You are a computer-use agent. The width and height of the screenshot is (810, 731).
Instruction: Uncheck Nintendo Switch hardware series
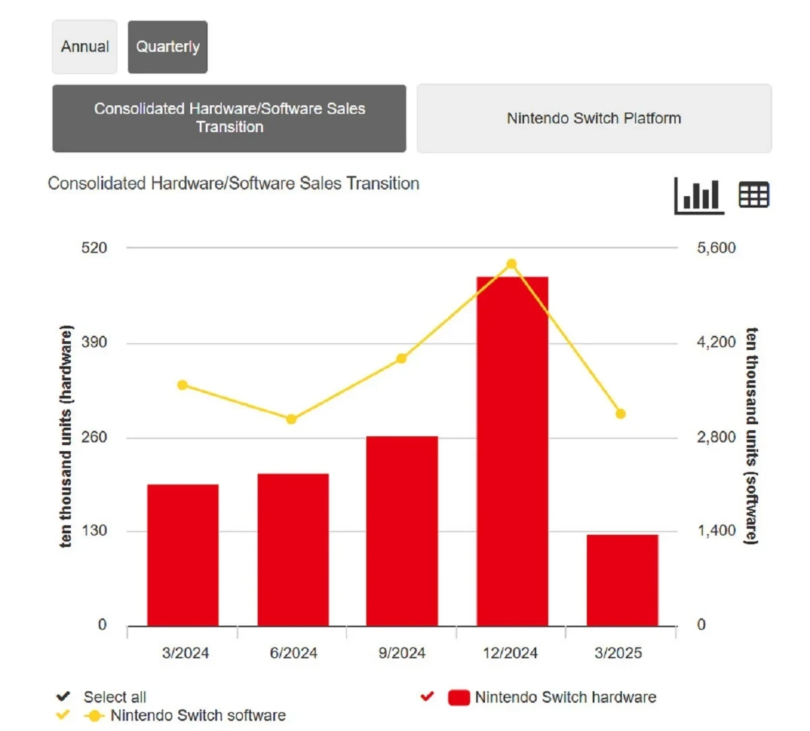pos(427,697)
